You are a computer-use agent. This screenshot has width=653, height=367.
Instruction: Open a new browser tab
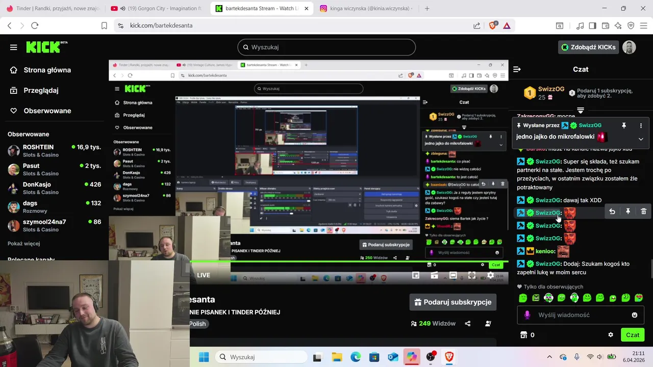(427, 8)
